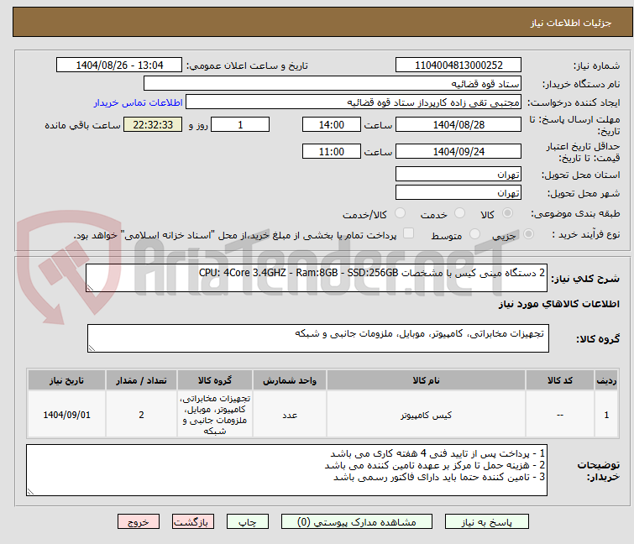Screen dimensions: 634x544
Task: Open اطلاعات تماس خریدار link
Action: pyautogui.click(x=139, y=102)
